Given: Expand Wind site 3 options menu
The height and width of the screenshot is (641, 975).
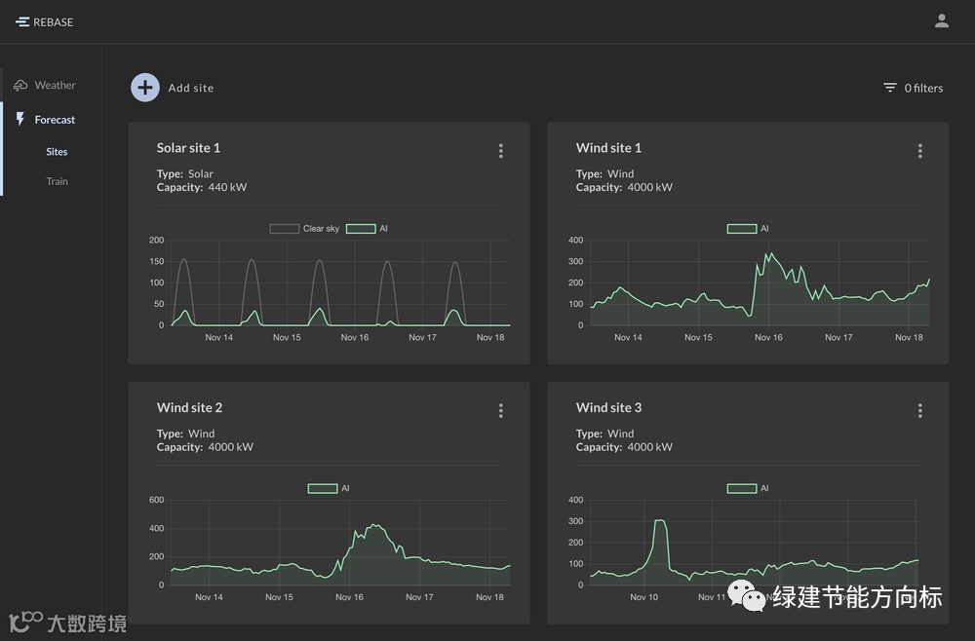Looking at the screenshot, I should 919,411.
